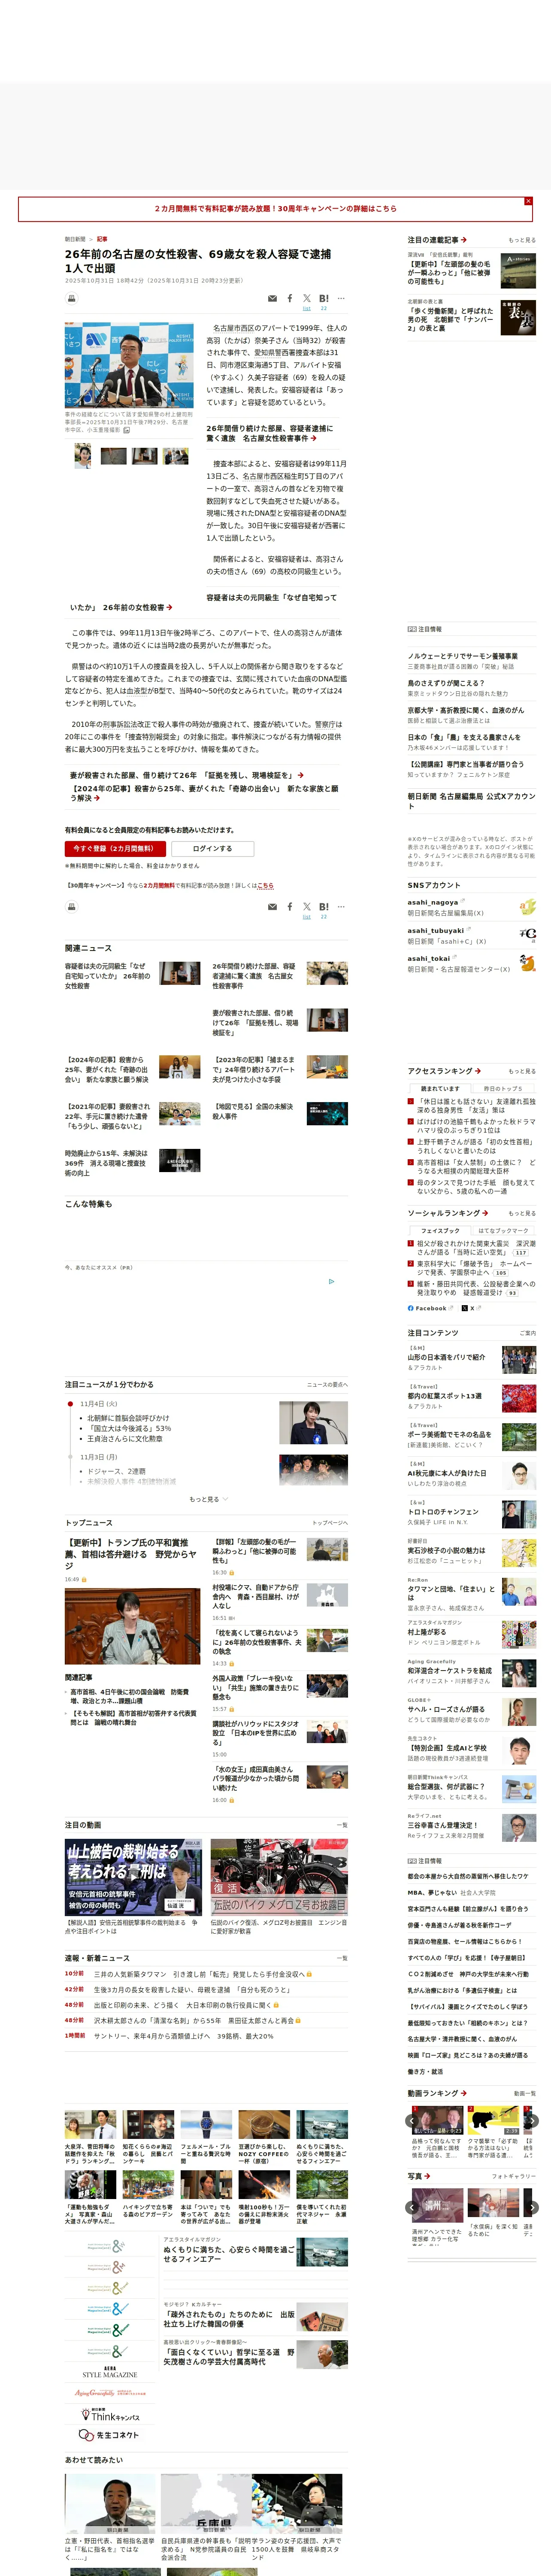Share on X using bottom icon

coord(307,907)
